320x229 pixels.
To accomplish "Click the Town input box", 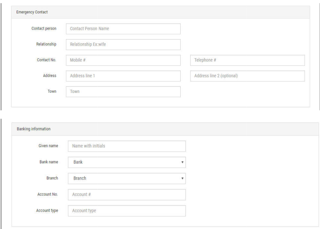I will [x=123, y=91].
